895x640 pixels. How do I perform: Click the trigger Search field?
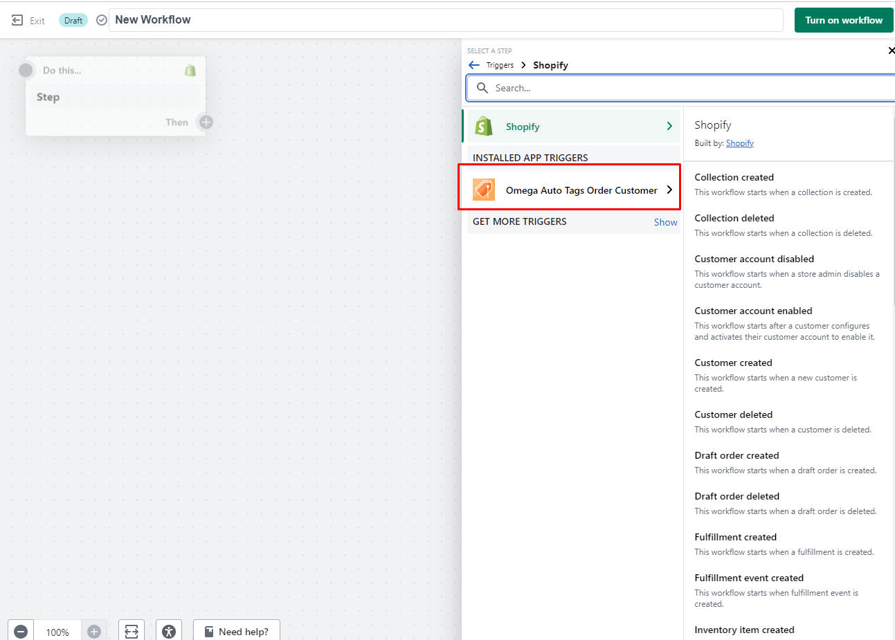point(685,88)
